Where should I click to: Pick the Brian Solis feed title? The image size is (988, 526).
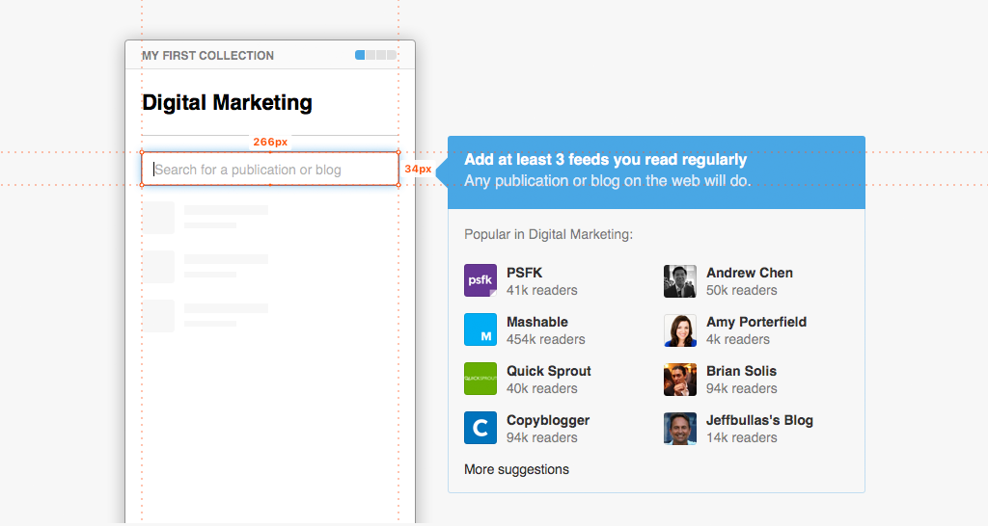pos(741,371)
